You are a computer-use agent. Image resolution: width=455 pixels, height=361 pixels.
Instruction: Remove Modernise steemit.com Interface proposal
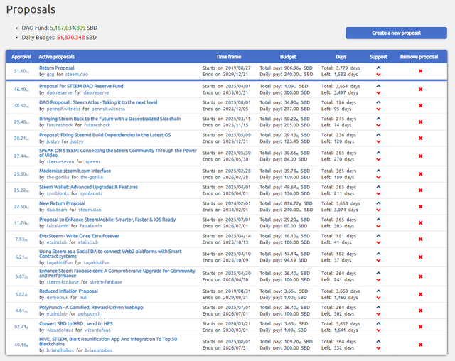[420, 174]
